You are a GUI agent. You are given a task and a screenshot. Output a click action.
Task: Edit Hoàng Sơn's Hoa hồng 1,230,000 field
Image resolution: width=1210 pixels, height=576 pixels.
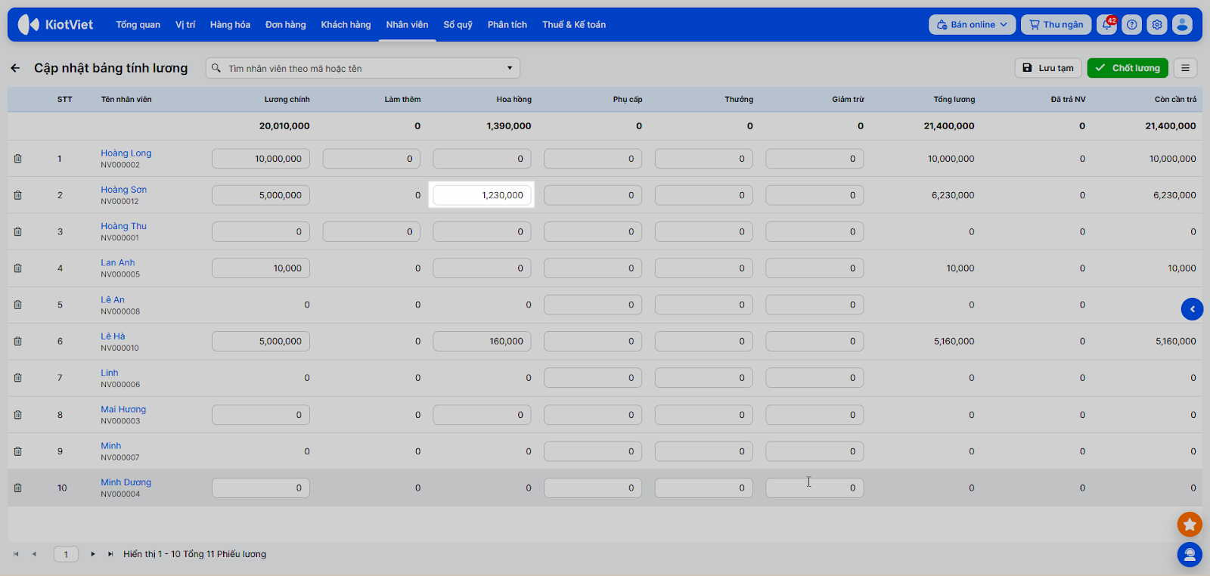[x=482, y=195]
